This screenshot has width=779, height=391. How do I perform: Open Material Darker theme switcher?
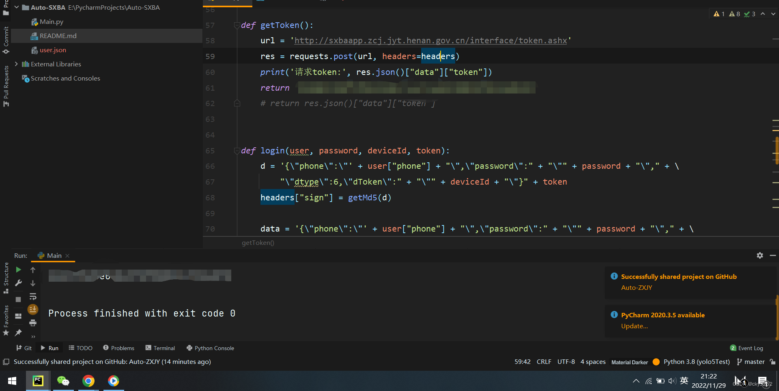click(630, 362)
